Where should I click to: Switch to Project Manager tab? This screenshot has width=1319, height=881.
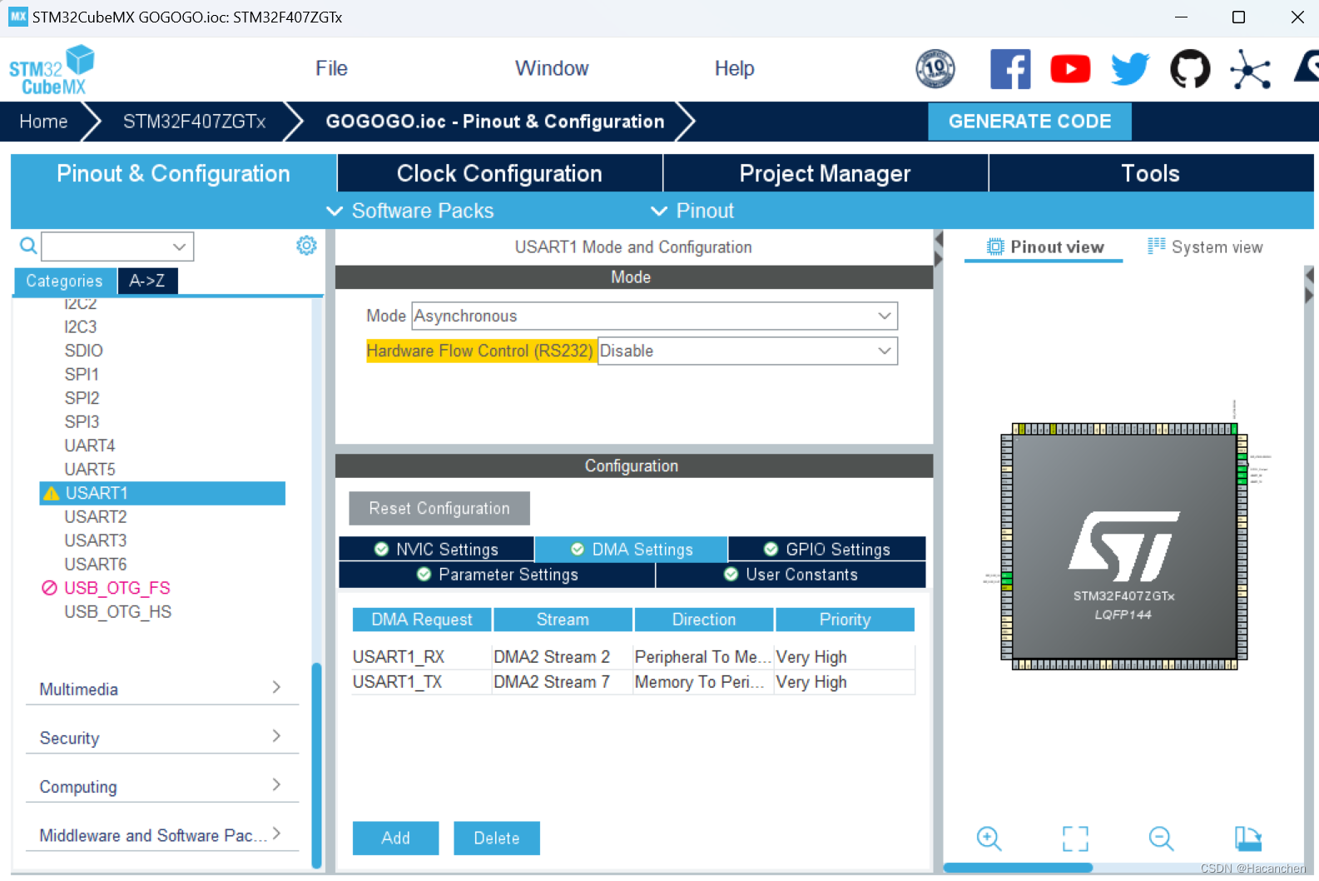pos(825,173)
